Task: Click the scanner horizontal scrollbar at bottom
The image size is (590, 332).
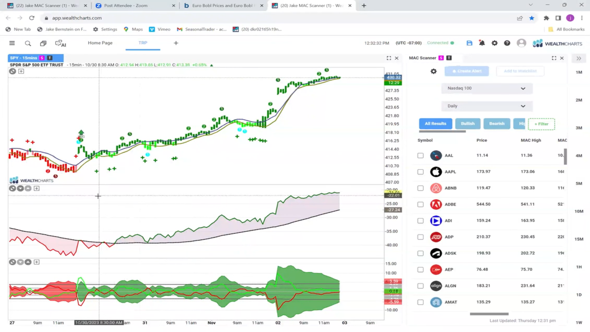Action: pos(489,314)
